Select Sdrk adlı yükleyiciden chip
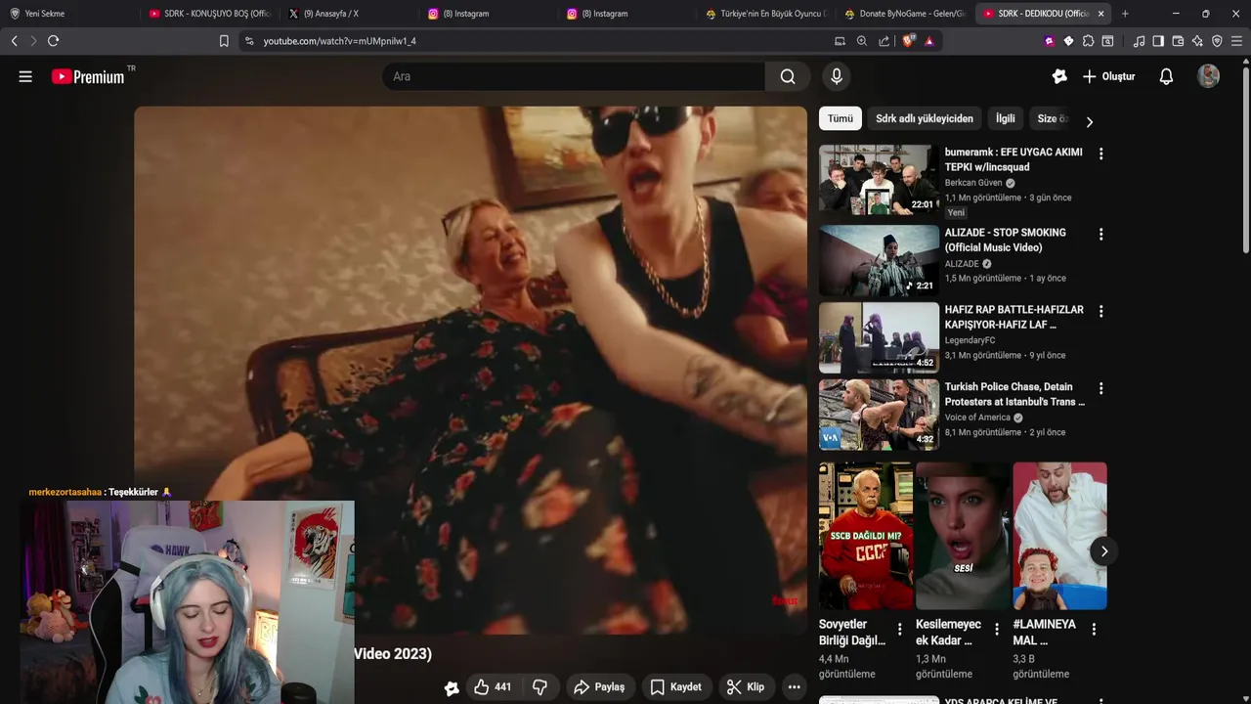Viewport: 1251px width, 704px height. (925, 118)
